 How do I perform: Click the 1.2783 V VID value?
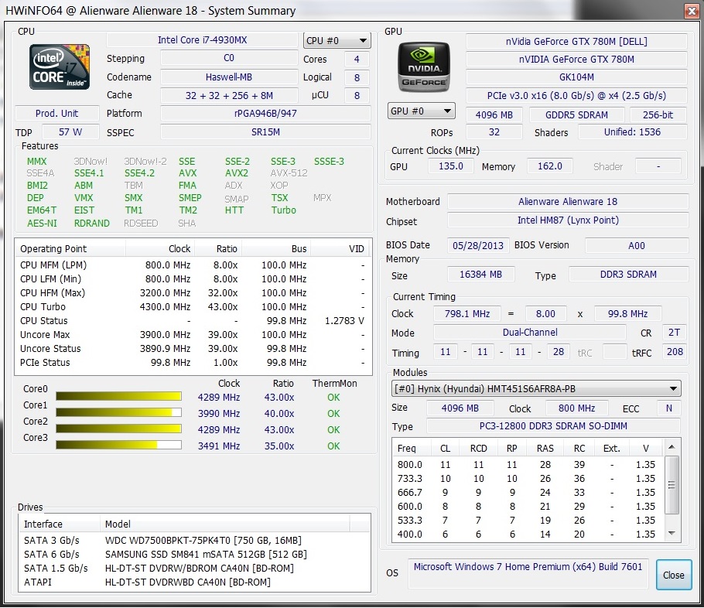pos(344,320)
